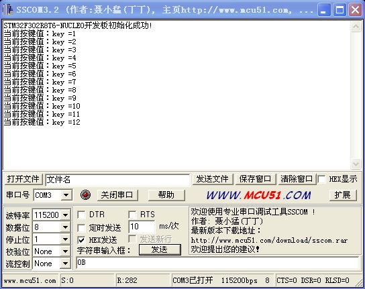Maximize the SSCOM window
Image resolution: width=365 pixels, height=289 pixels.
pyautogui.click(x=340, y=10)
